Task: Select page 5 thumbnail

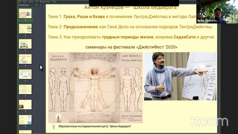Action: [25, 74]
